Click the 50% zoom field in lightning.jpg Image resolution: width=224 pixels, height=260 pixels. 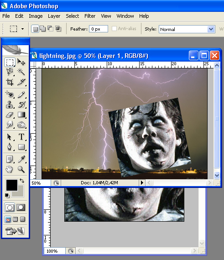coord(40,183)
